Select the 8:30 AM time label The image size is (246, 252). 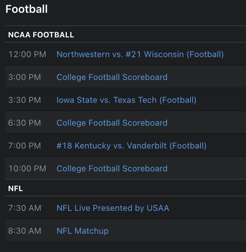pos(25,231)
